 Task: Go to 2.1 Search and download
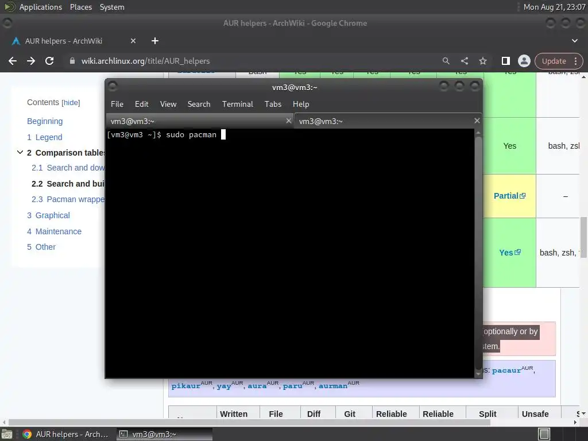pyautogui.click(x=68, y=168)
